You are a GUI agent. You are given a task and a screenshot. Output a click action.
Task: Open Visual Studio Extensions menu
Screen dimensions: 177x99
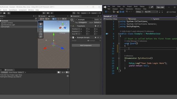(129, 9)
